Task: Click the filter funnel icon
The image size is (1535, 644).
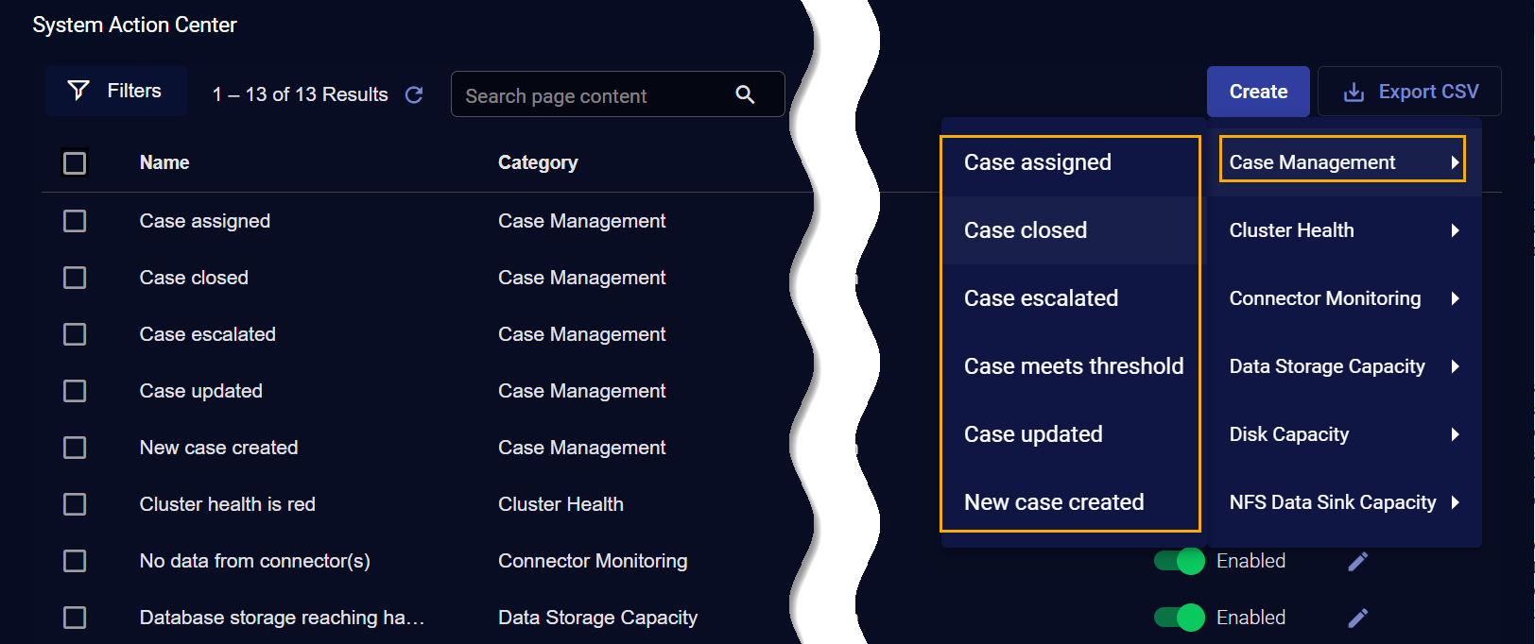Action: pyautogui.click(x=78, y=91)
